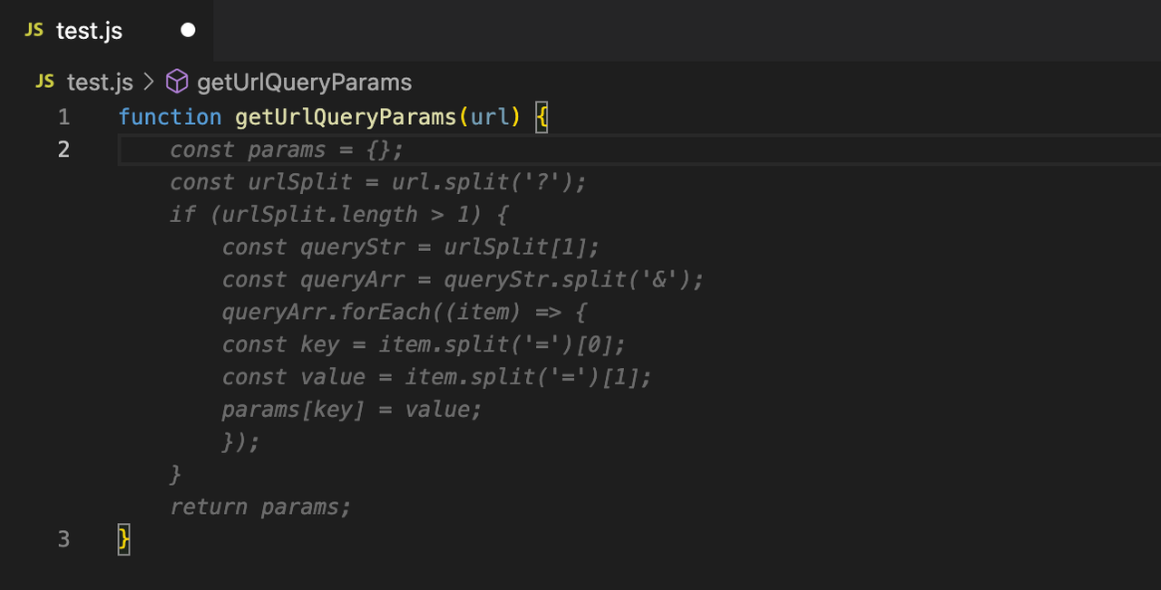Click line number 1 in gutter
This screenshot has width=1161, height=590.
[63, 117]
